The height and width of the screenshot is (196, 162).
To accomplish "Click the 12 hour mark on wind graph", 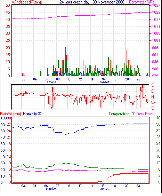I will point(80,79).
